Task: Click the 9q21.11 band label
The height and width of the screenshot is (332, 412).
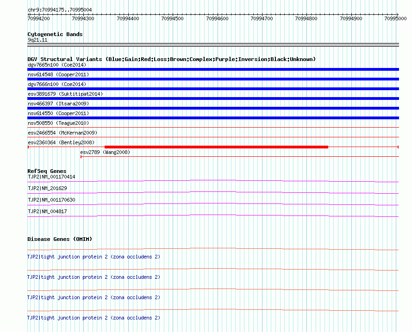Action: [x=37, y=40]
